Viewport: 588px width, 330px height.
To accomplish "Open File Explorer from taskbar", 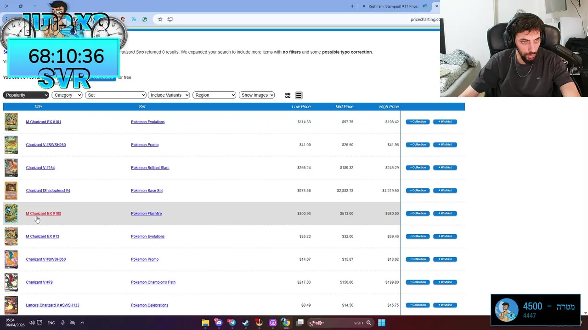I will (x=205, y=323).
